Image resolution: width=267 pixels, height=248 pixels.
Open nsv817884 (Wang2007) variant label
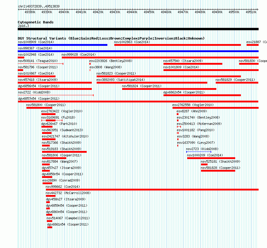point(60,161)
